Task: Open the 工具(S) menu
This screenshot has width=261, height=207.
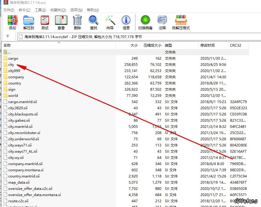Action: point(40,10)
